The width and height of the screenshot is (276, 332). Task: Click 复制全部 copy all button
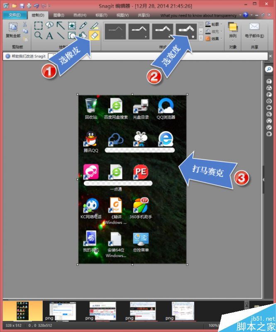click(x=13, y=30)
